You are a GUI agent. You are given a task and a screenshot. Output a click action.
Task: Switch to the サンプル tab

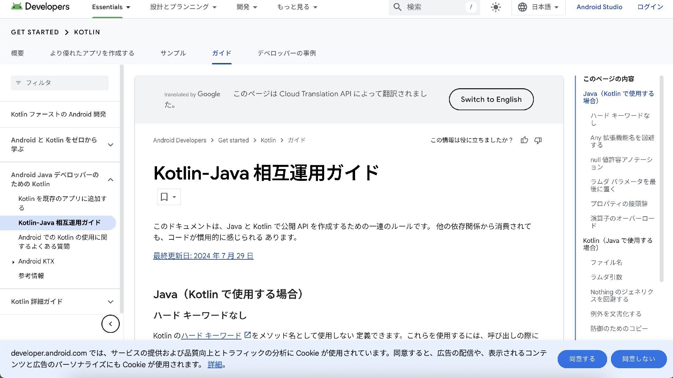tap(173, 53)
